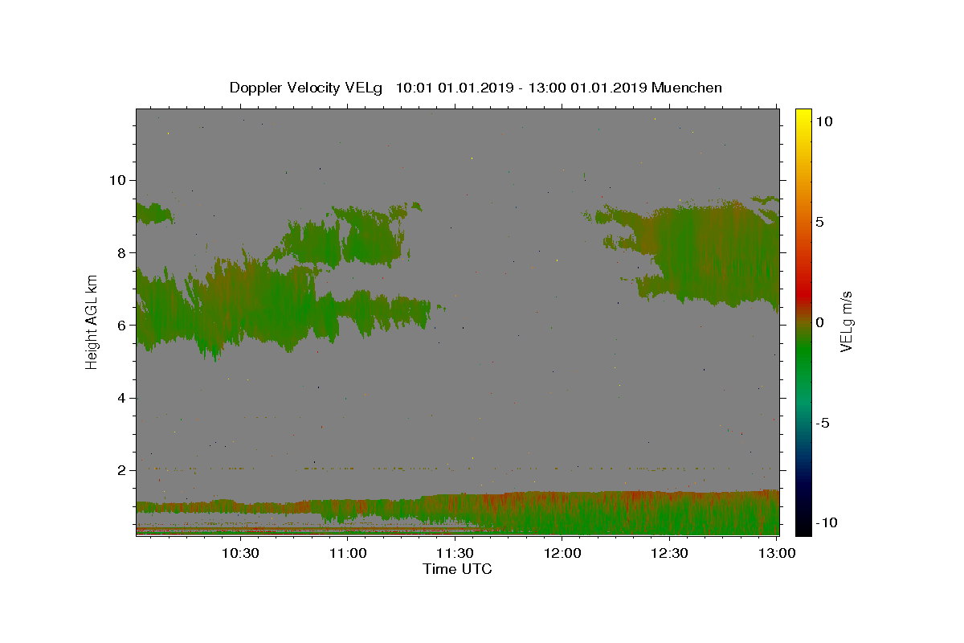Click the '13:00' time tick label
964x643 pixels.
point(777,553)
